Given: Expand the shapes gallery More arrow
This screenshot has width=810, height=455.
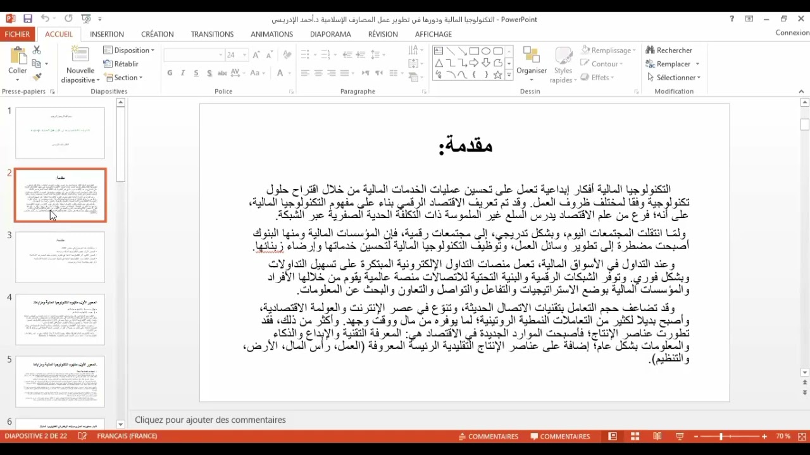Looking at the screenshot, I should 509,75.
